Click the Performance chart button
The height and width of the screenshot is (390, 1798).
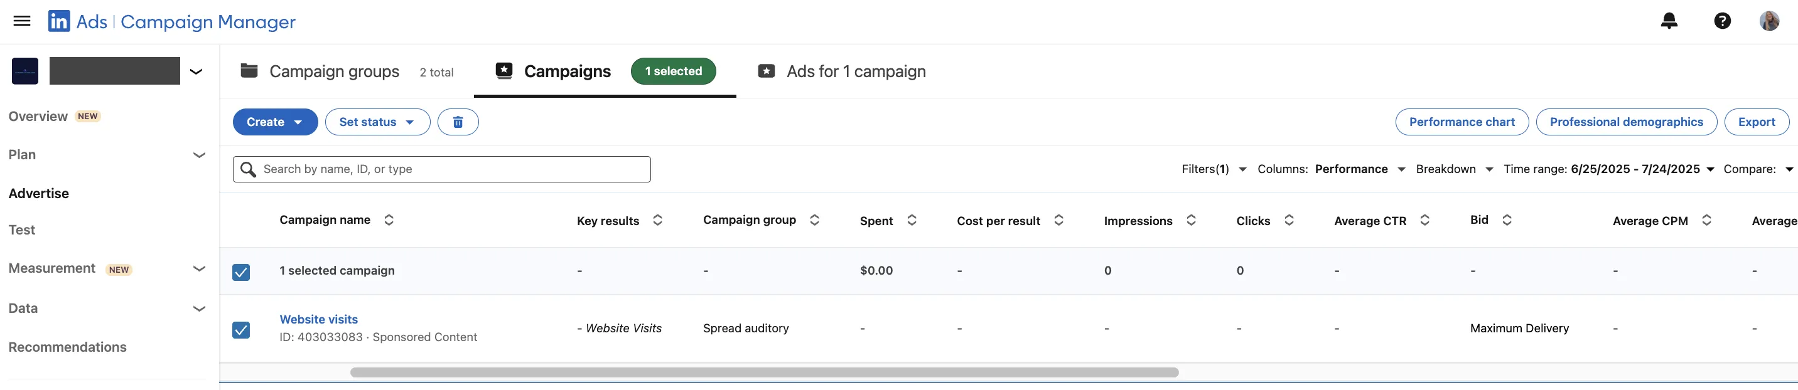(x=1462, y=122)
